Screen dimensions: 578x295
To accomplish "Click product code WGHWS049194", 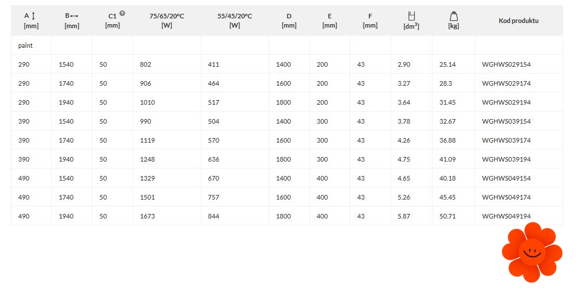I will tap(506, 216).
